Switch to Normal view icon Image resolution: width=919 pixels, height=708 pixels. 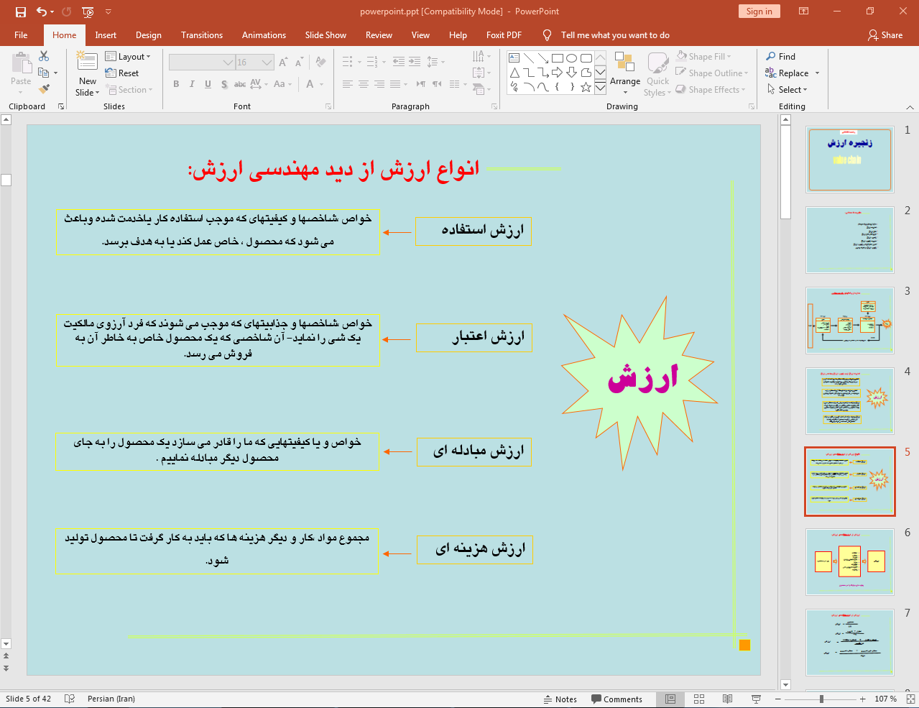coord(670,699)
